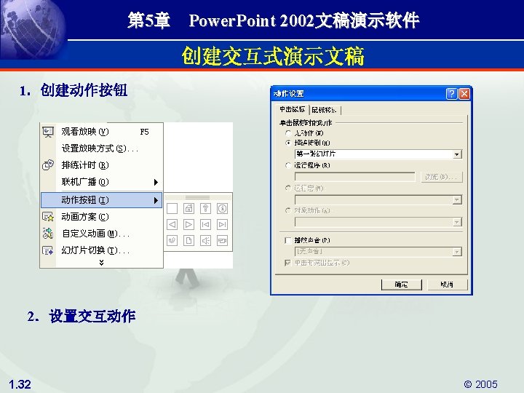
Task: Select the Home action button
Action: coord(188,209)
